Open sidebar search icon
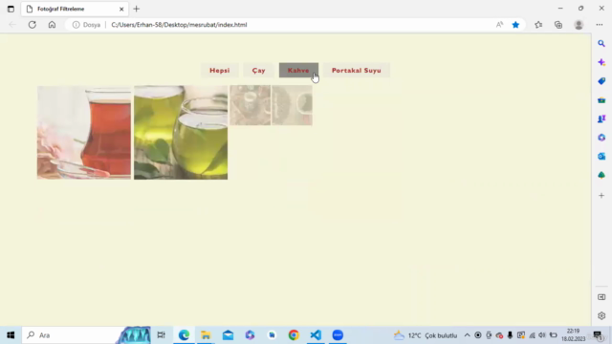The image size is (612, 344). click(601, 43)
